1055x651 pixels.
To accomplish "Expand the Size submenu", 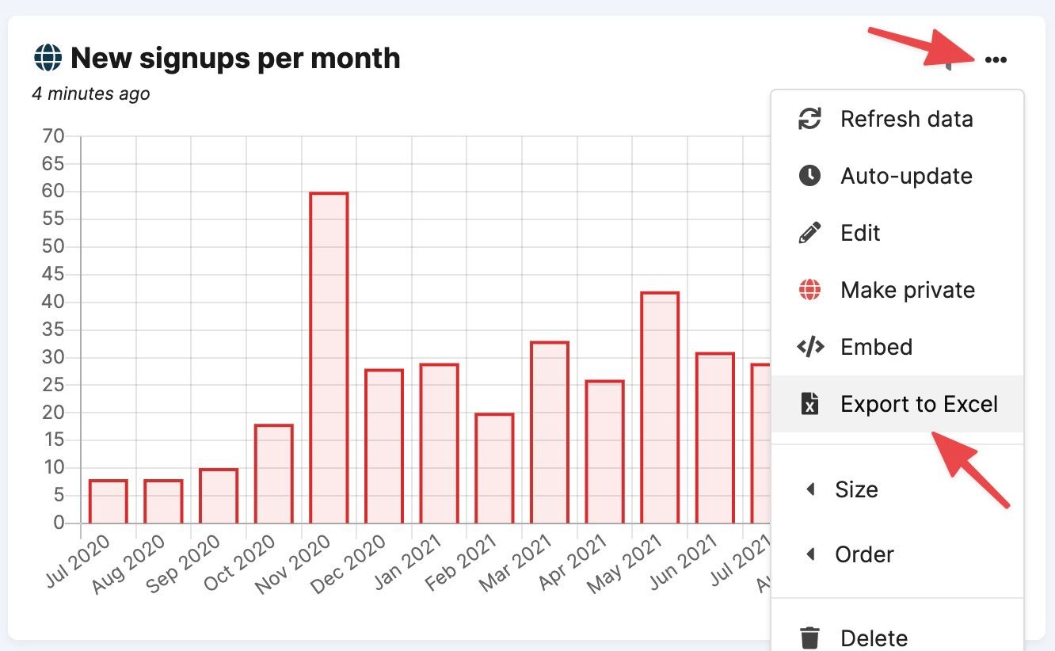I will click(x=855, y=489).
